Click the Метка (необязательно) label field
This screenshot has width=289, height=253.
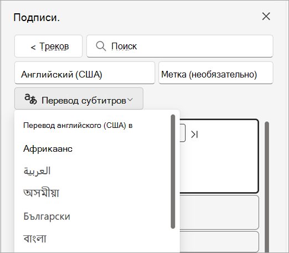(x=216, y=73)
